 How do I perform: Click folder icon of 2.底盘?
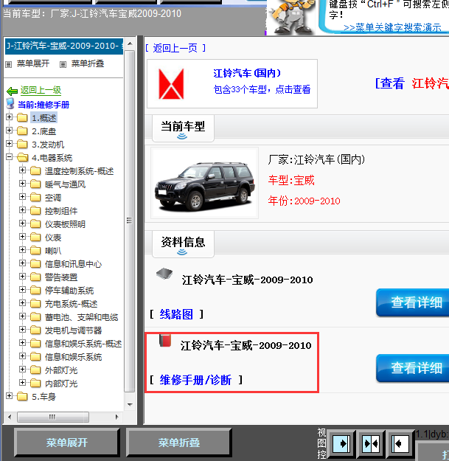[22, 131]
